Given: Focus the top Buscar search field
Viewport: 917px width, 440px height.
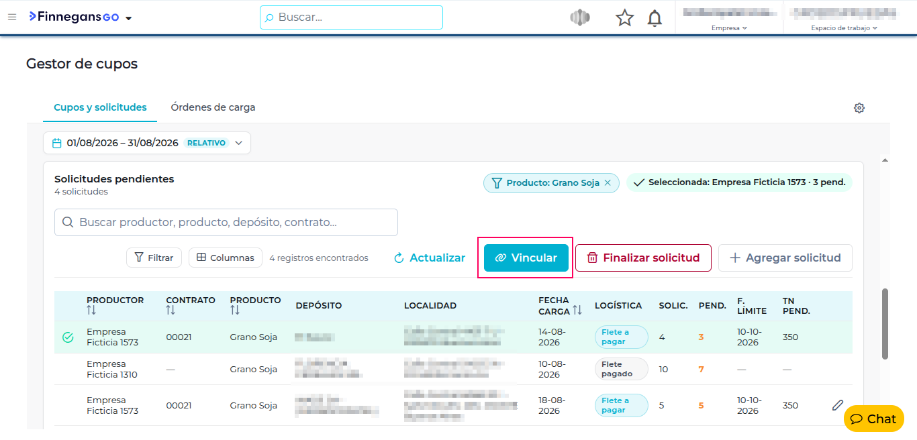Looking at the screenshot, I should coord(351,17).
